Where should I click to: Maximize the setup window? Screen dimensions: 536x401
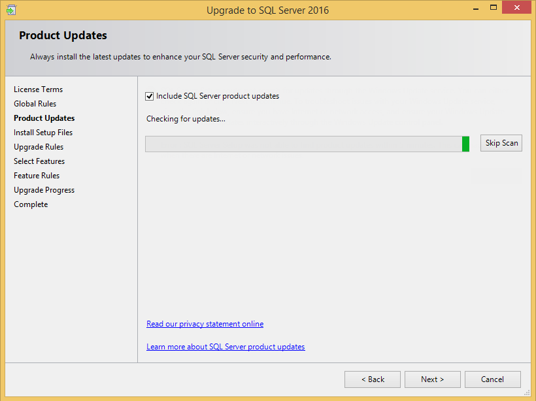(x=494, y=8)
